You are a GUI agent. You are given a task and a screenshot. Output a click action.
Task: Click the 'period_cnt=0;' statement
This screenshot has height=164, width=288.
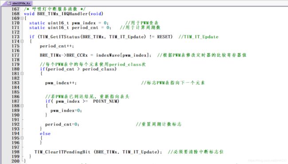point(62,125)
